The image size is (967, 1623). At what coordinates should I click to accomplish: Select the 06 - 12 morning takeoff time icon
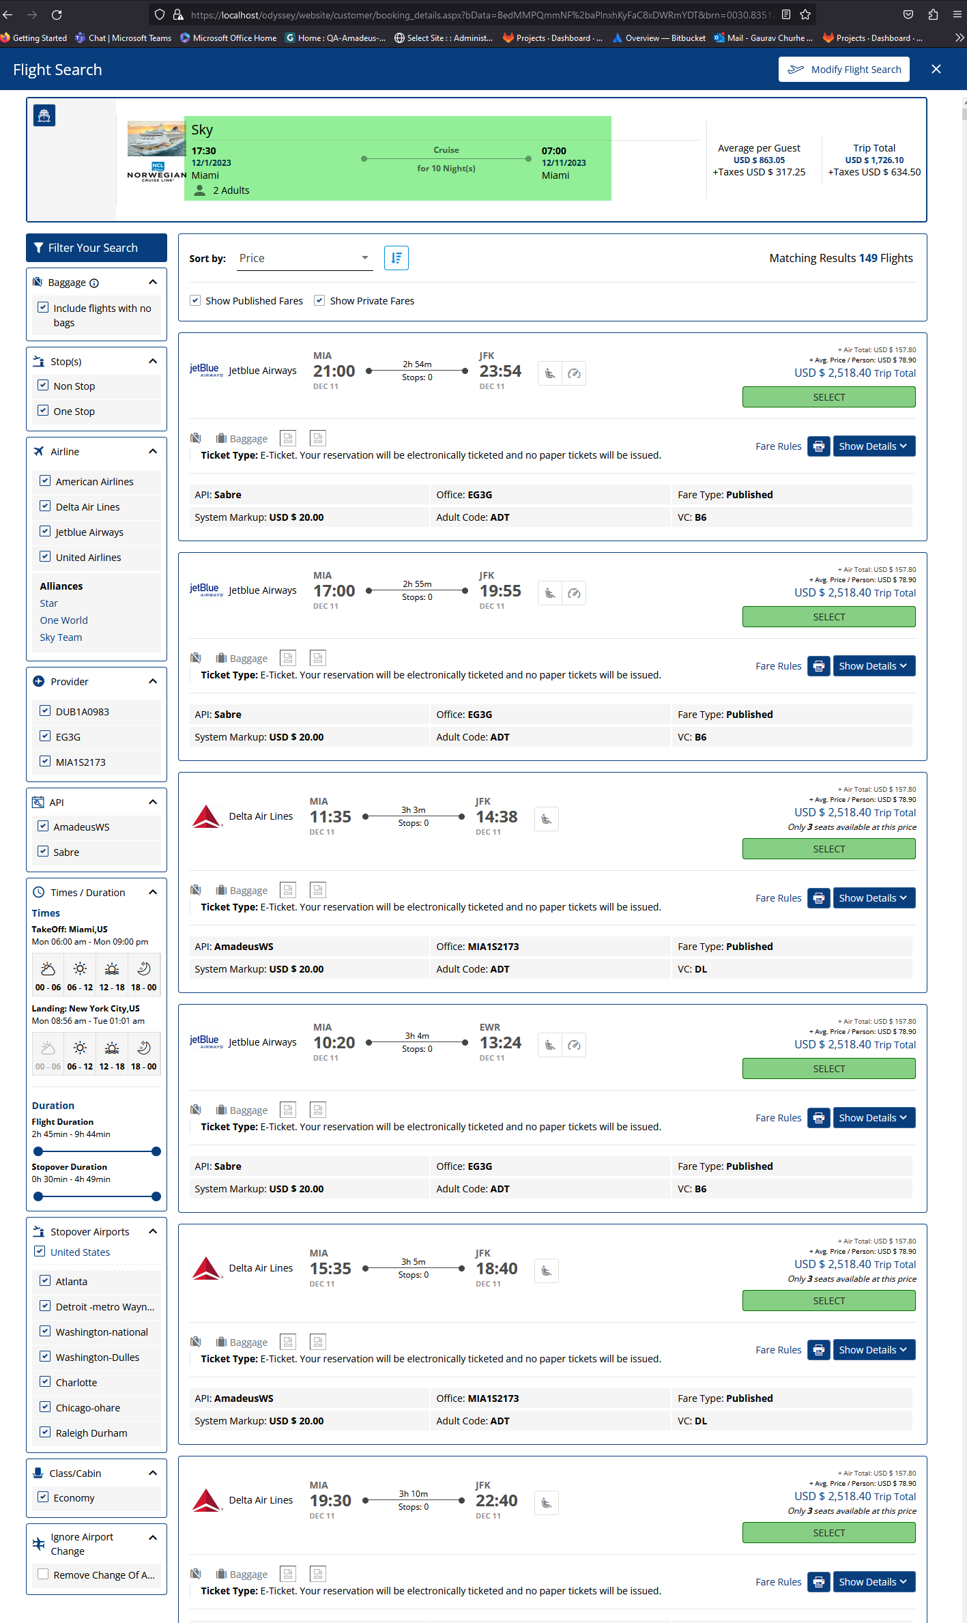click(80, 975)
